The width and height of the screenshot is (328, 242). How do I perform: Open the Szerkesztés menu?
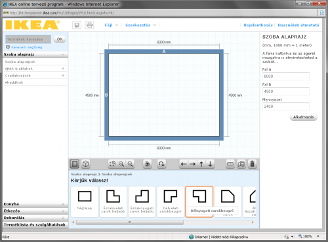pyautogui.click(x=140, y=25)
